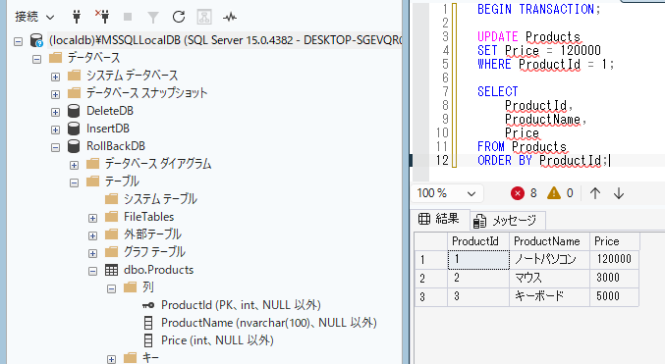
Task: Collapse the dbo.Products table node
Action: (93, 271)
